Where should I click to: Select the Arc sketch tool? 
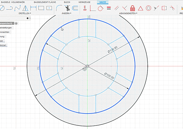pos(10,8)
